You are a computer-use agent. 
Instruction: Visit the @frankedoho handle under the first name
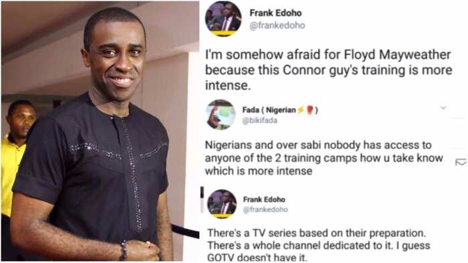(277, 25)
